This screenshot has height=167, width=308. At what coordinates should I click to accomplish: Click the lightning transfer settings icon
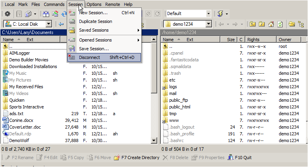pos(220,14)
